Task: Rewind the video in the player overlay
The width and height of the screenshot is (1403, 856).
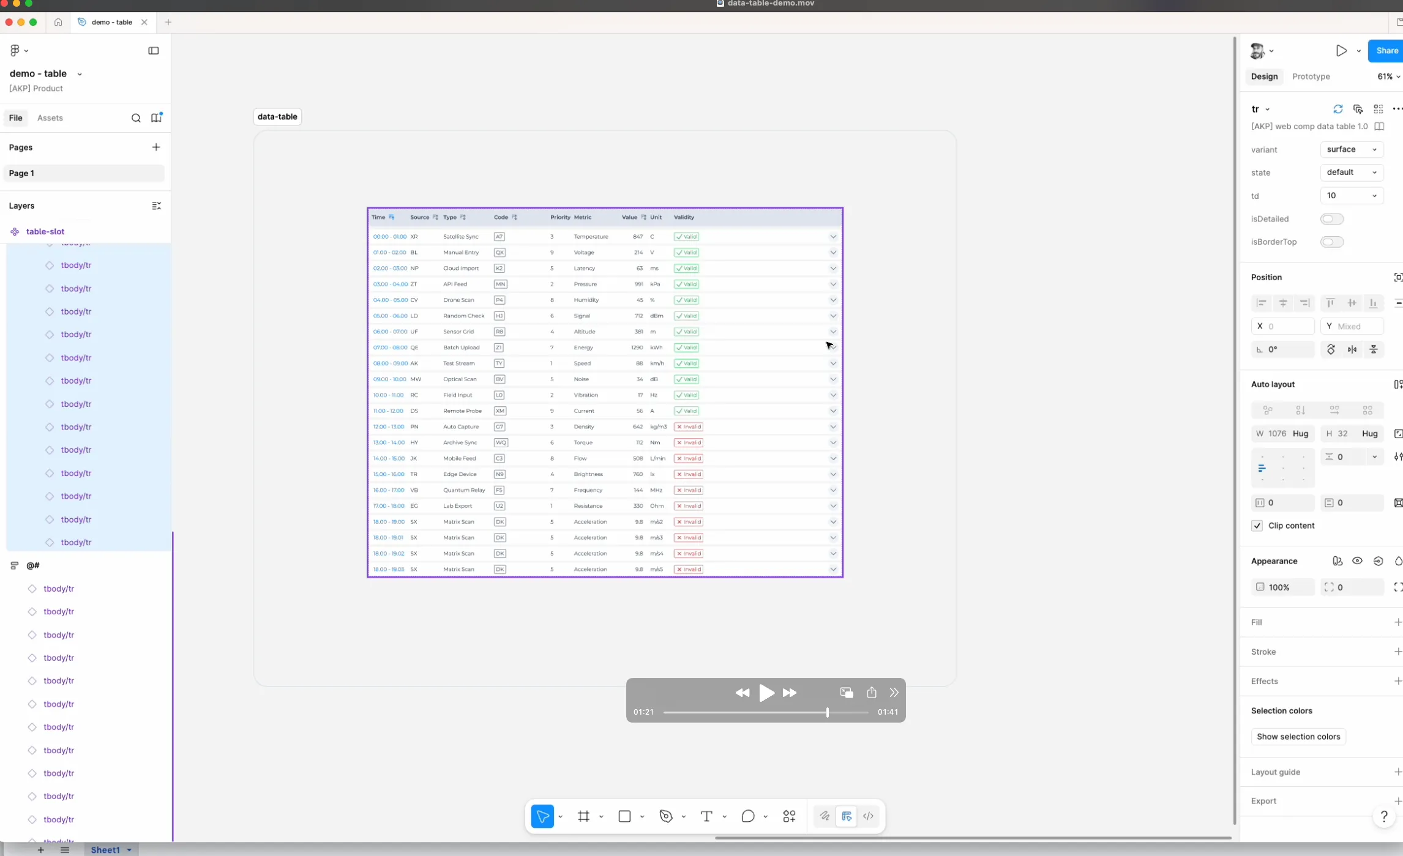Action: tap(743, 693)
